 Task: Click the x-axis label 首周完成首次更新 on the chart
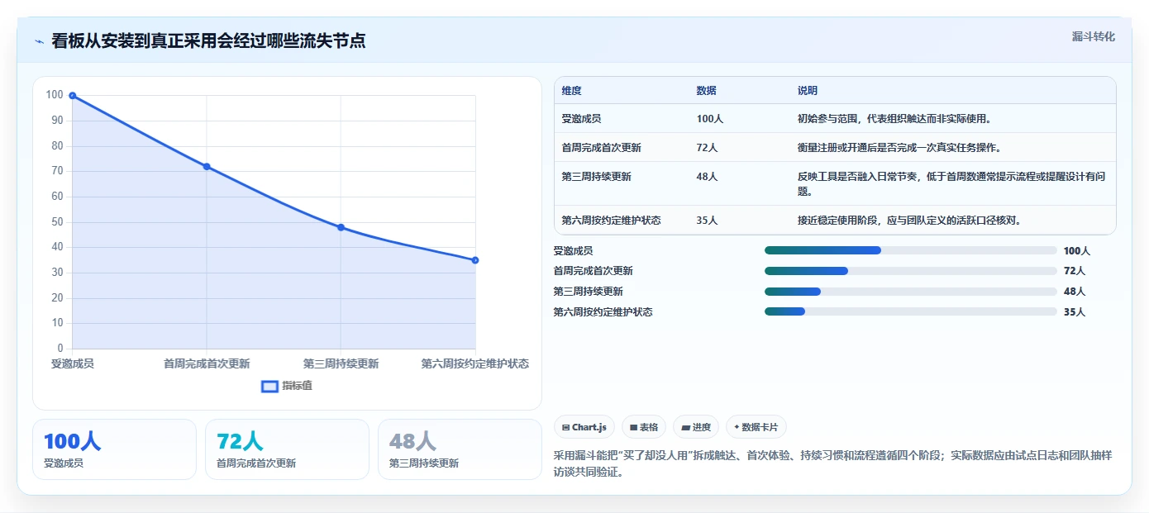pyautogui.click(x=207, y=363)
